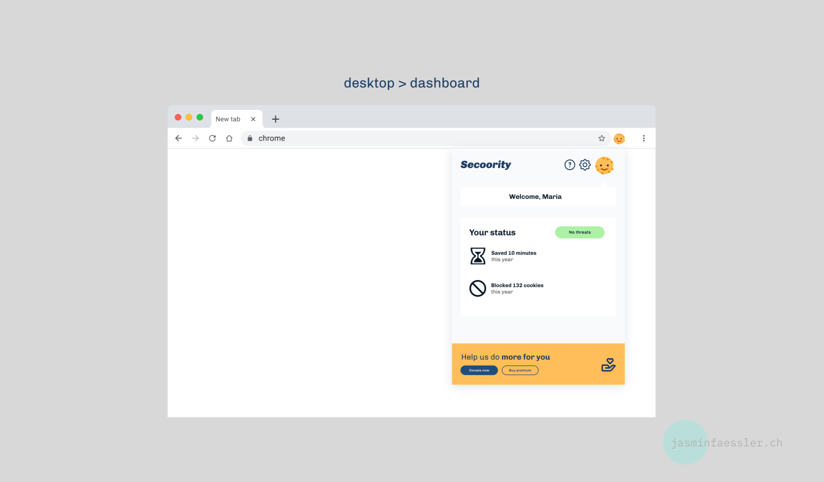Click the Secoority cookie extension icon in toolbar
Image resolution: width=824 pixels, height=482 pixels.
(619, 139)
